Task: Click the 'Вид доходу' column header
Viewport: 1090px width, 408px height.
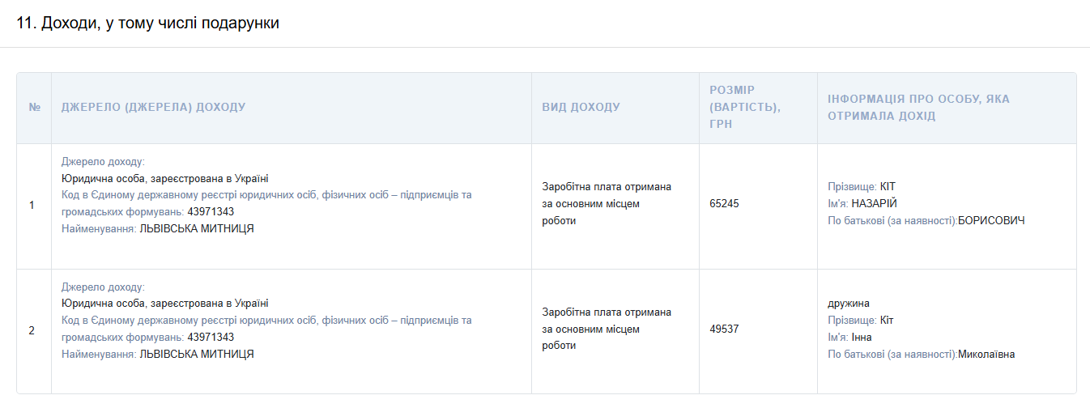Action: tap(581, 108)
